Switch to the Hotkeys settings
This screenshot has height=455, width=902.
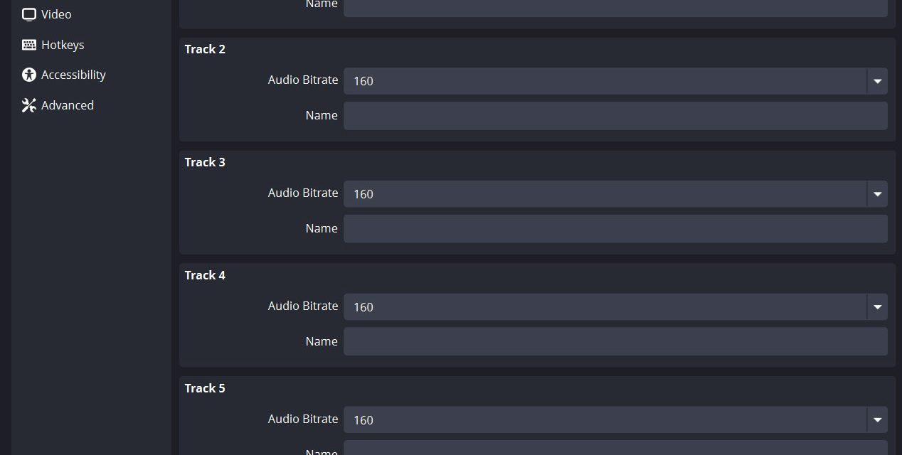point(63,45)
